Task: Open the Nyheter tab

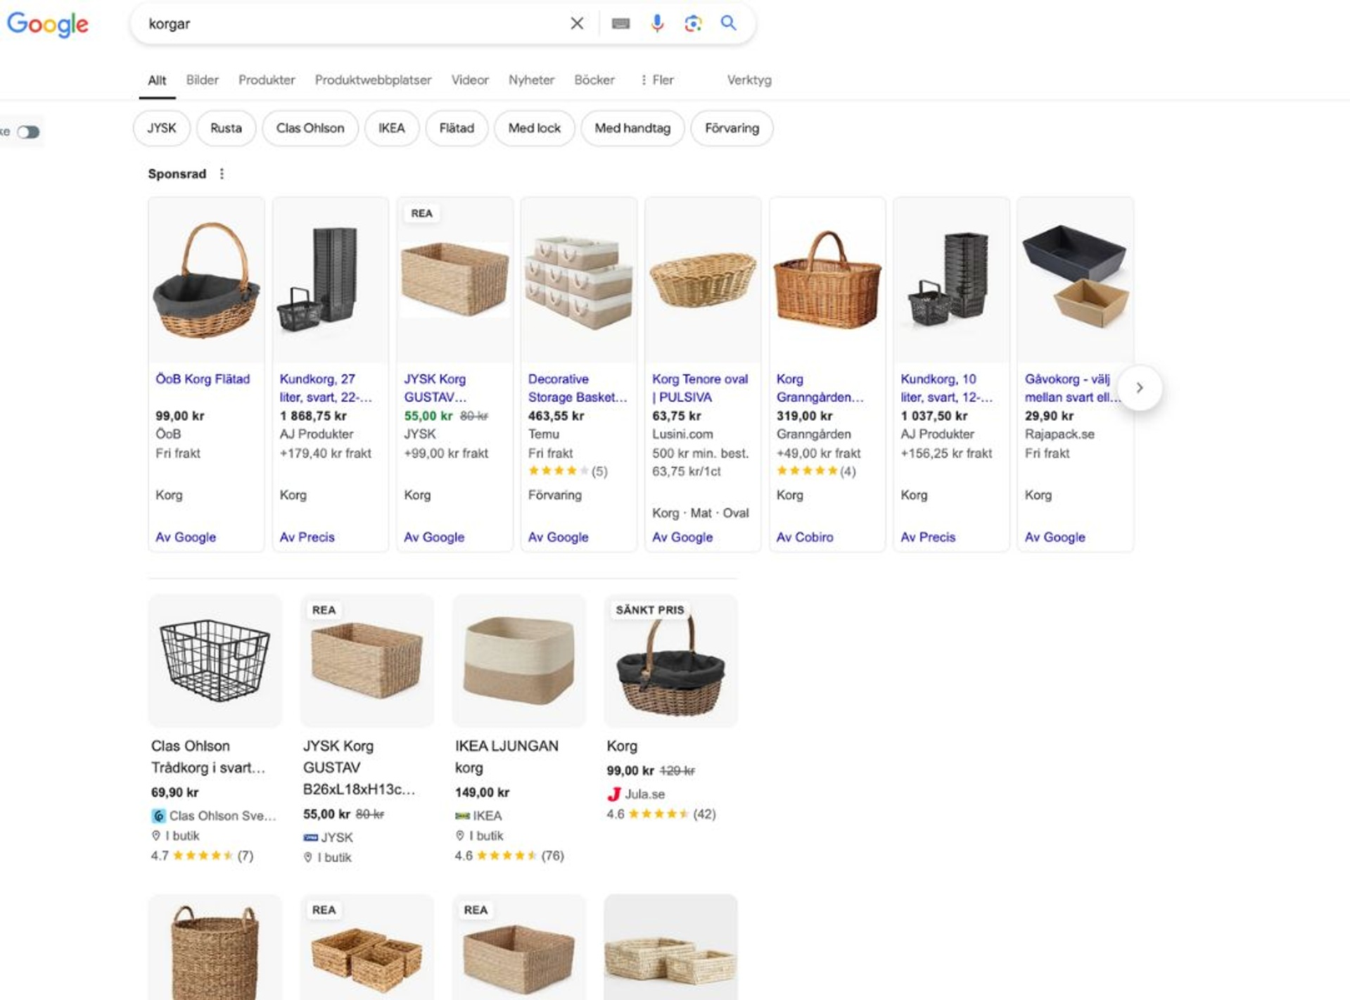Action: click(532, 80)
